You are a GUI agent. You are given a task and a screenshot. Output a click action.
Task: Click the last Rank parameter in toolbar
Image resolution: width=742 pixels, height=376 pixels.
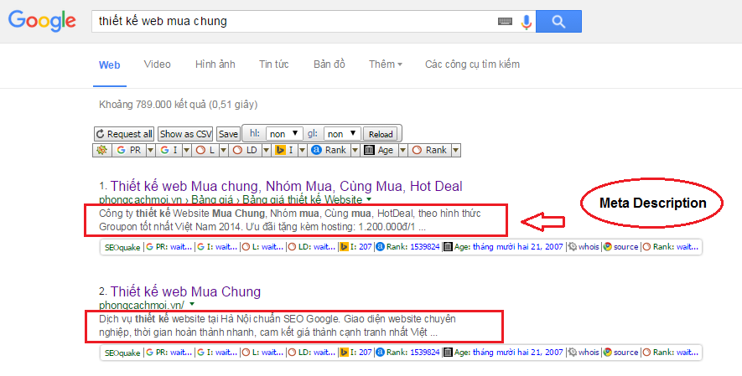[x=429, y=150]
